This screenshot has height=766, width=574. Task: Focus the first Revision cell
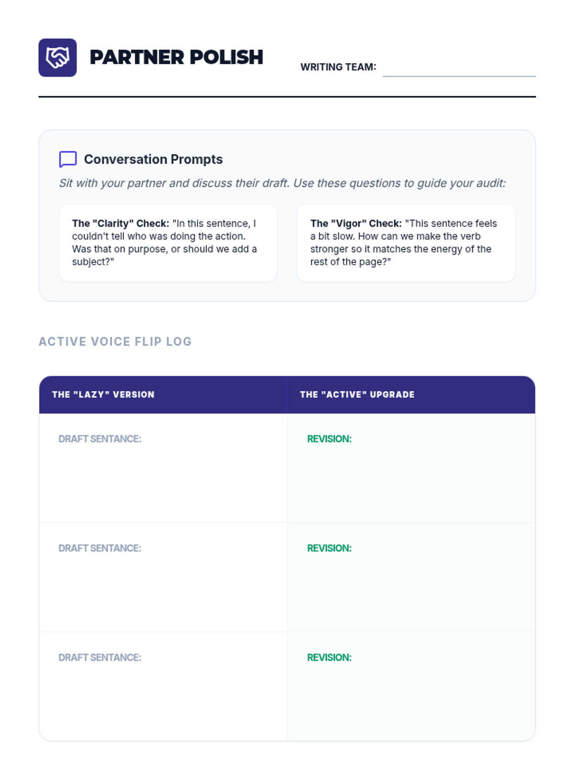pyautogui.click(x=411, y=474)
